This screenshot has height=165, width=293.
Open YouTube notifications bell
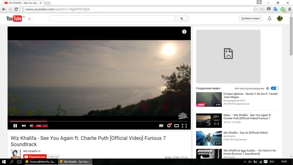pyautogui.click(x=270, y=18)
